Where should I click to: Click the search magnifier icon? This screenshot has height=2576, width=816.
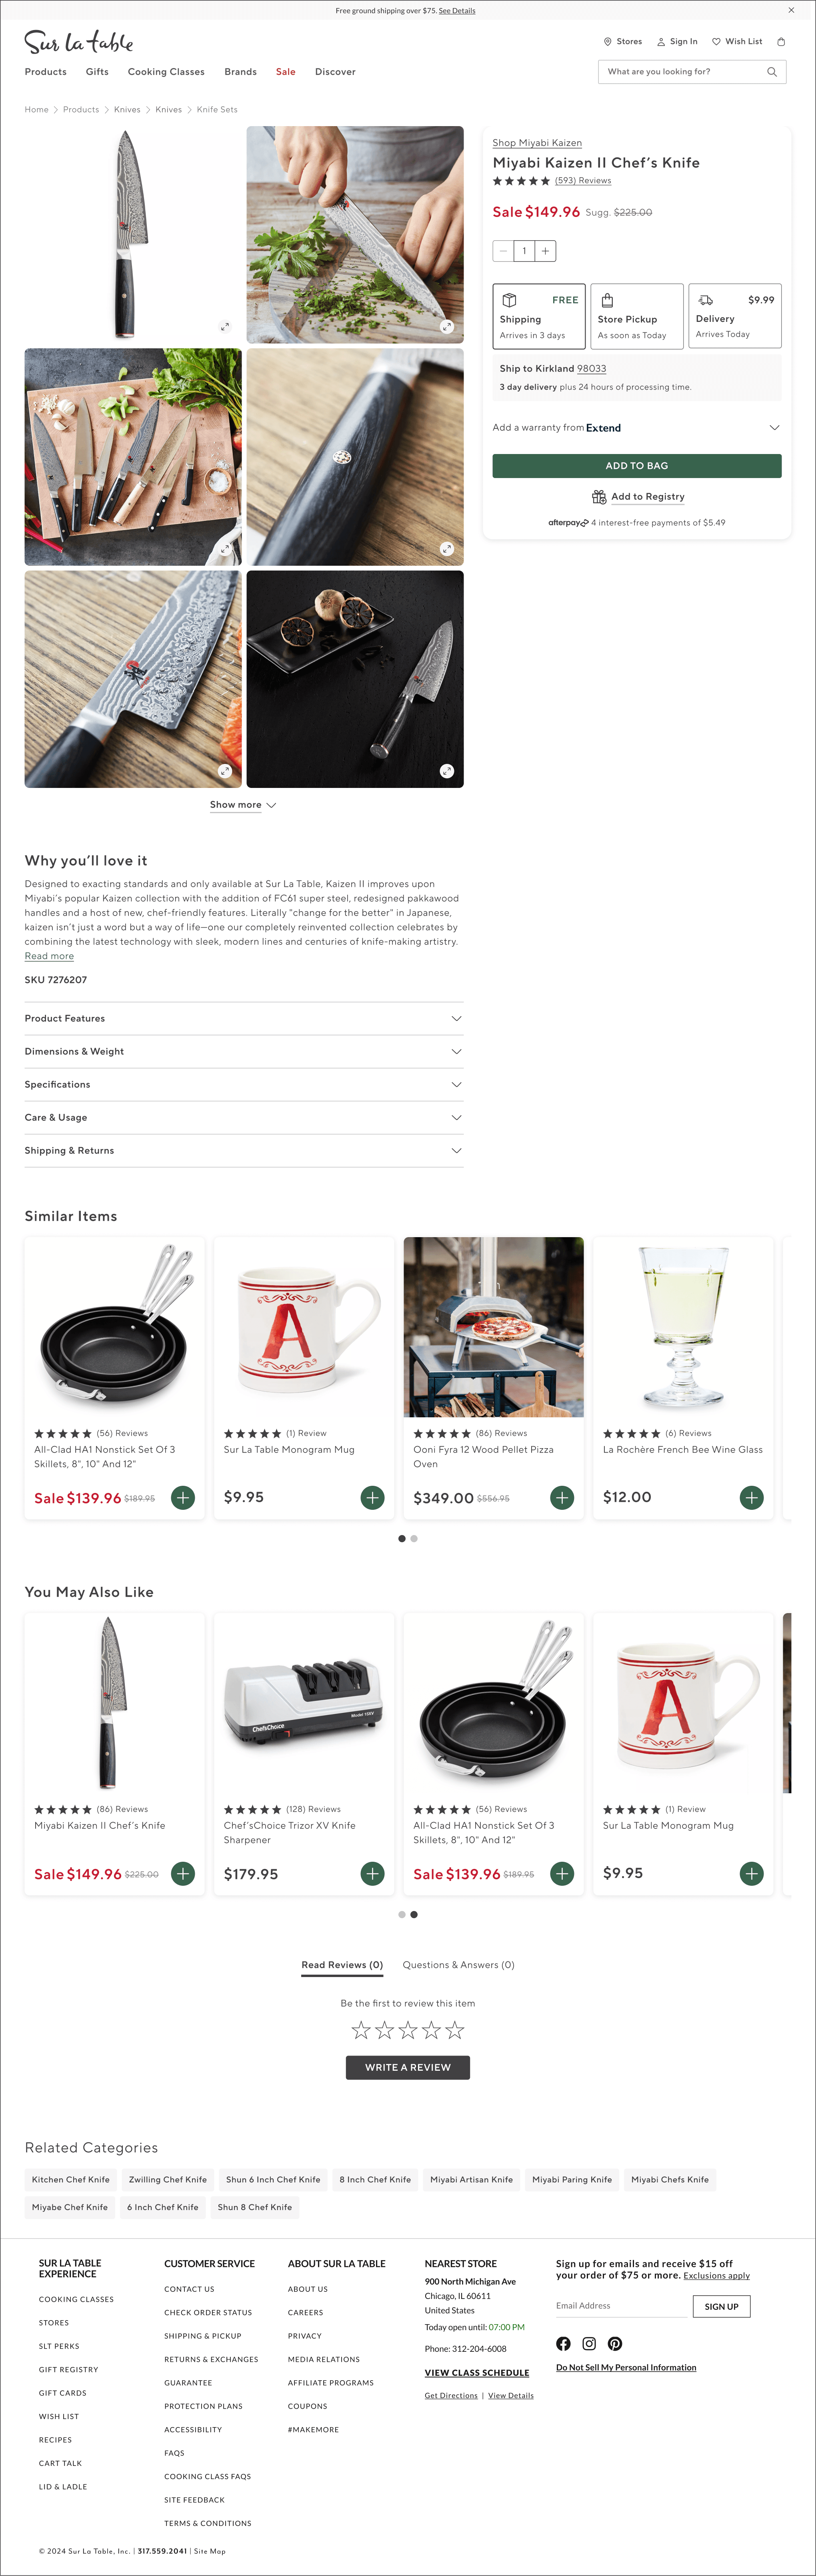click(771, 72)
